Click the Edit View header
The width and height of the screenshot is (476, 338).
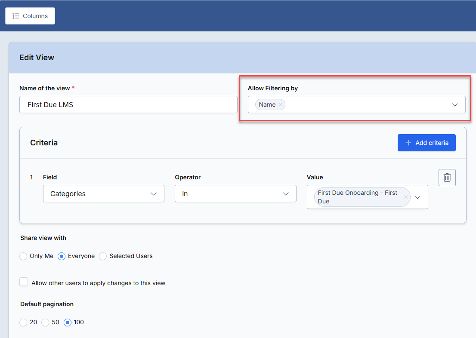37,58
